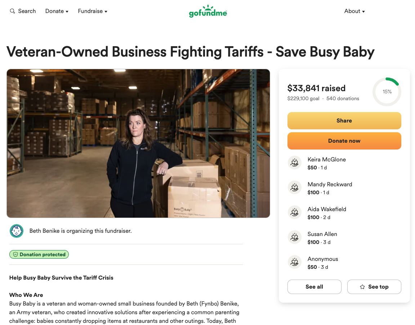Open the About dropdown menu
The width and height of the screenshot is (415, 325).
tap(354, 11)
